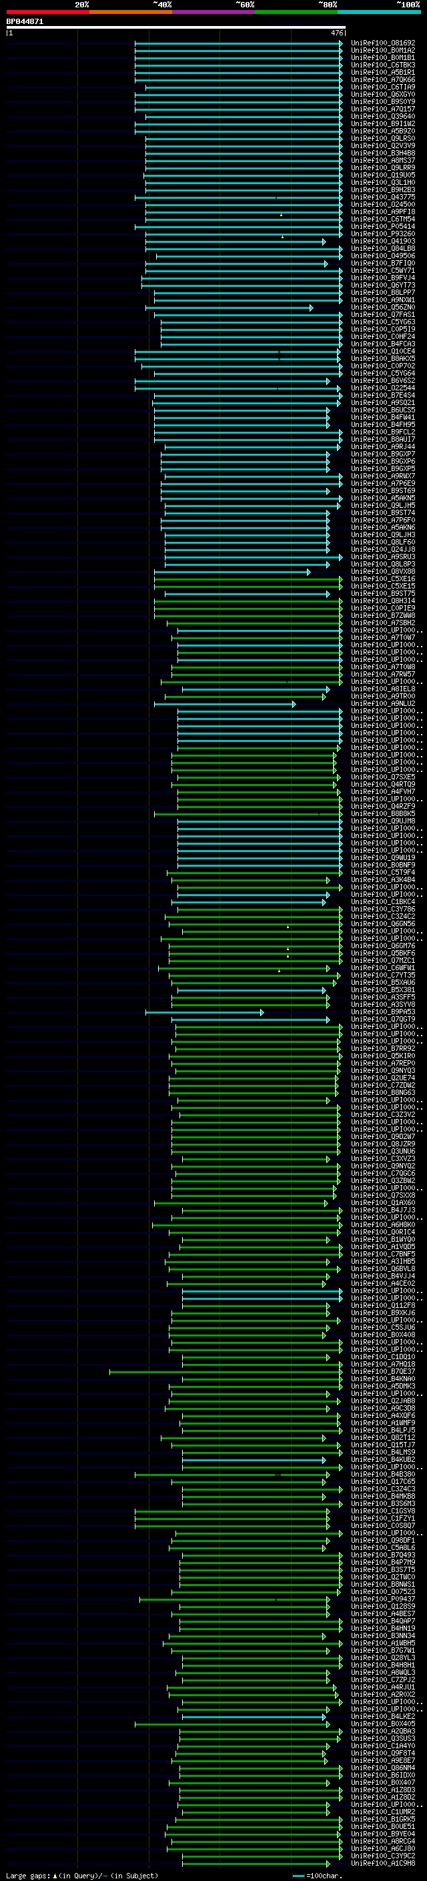Open hit UniRef100_O81692
The width and height of the screenshot is (427, 1881).
383,43
